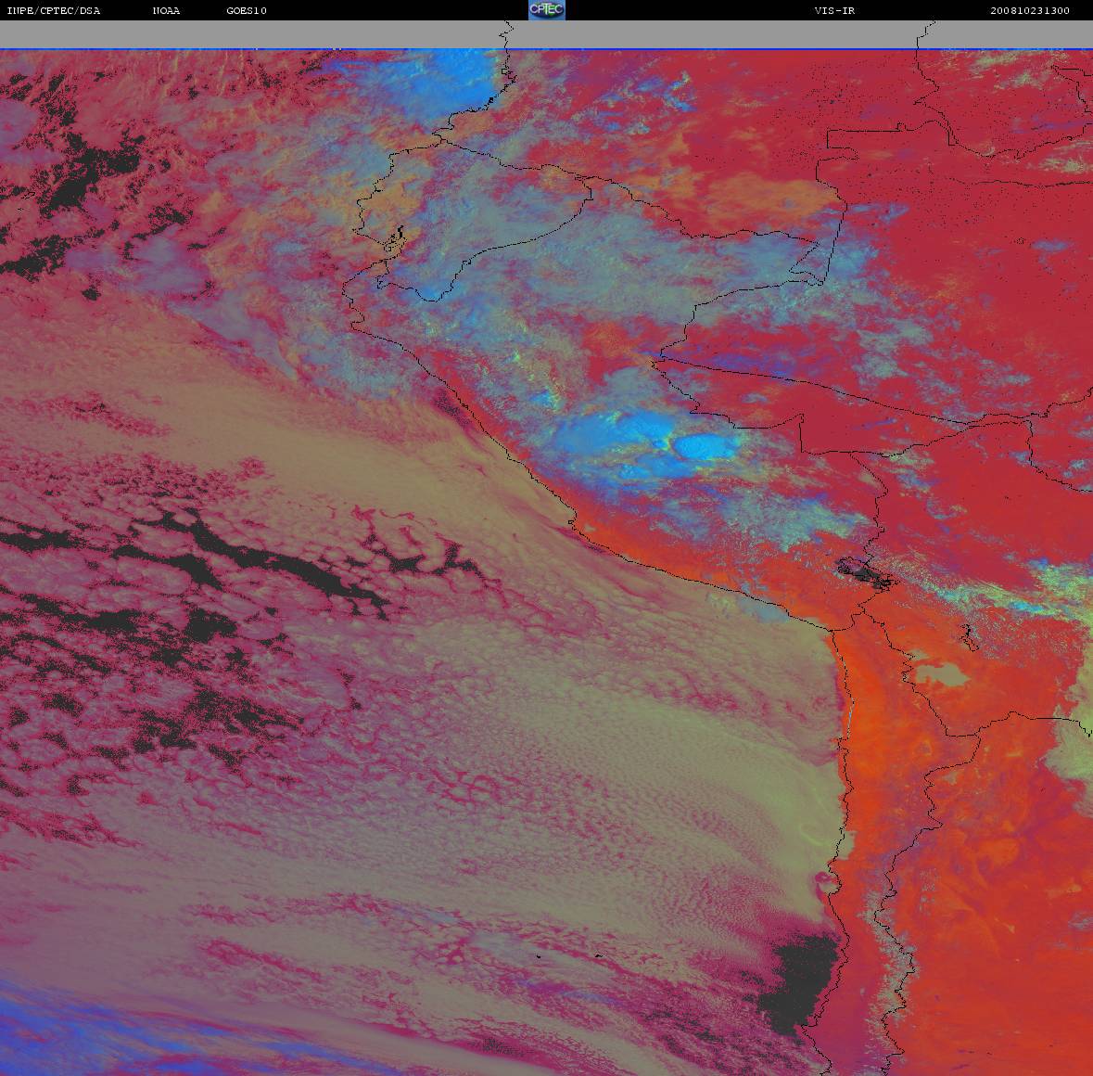This screenshot has height=1076, width=1093.
Task: Click the GOES10 satellite label
Action: point(247,10)
